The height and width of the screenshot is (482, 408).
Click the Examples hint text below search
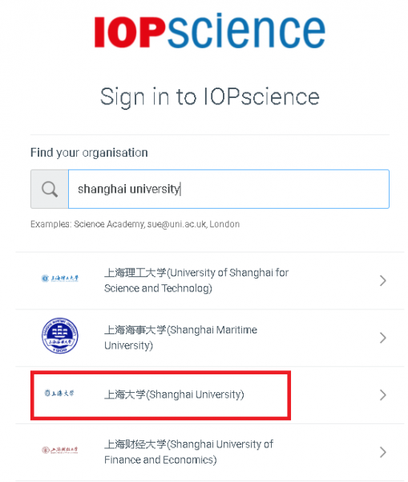[x=135, y=224]
